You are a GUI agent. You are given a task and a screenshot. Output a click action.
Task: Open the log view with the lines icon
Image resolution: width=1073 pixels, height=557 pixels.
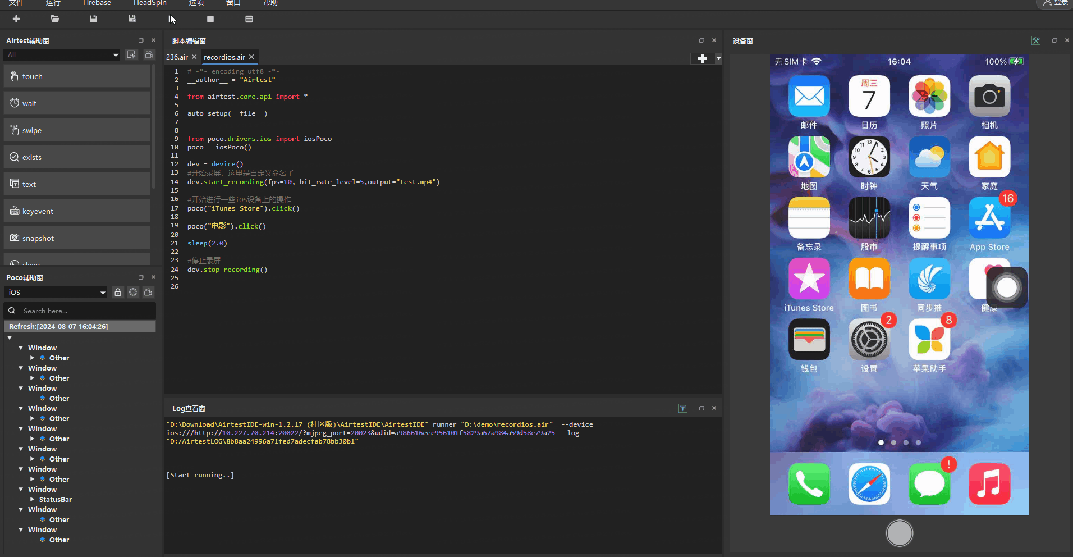pyautogui.click(x=249, y=19)
